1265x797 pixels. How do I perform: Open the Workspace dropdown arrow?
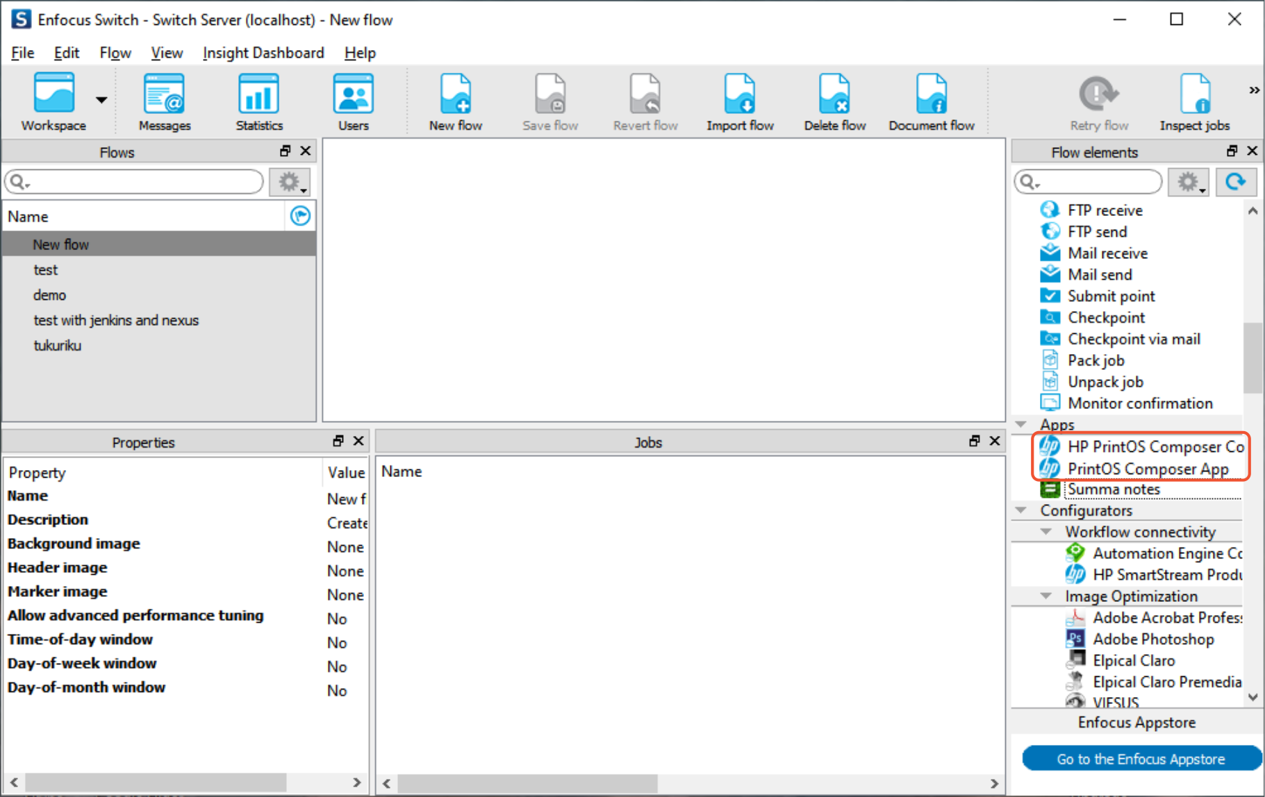(101, 100)
